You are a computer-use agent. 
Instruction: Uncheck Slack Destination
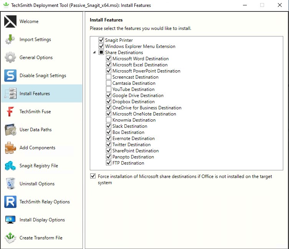point(109,126)
